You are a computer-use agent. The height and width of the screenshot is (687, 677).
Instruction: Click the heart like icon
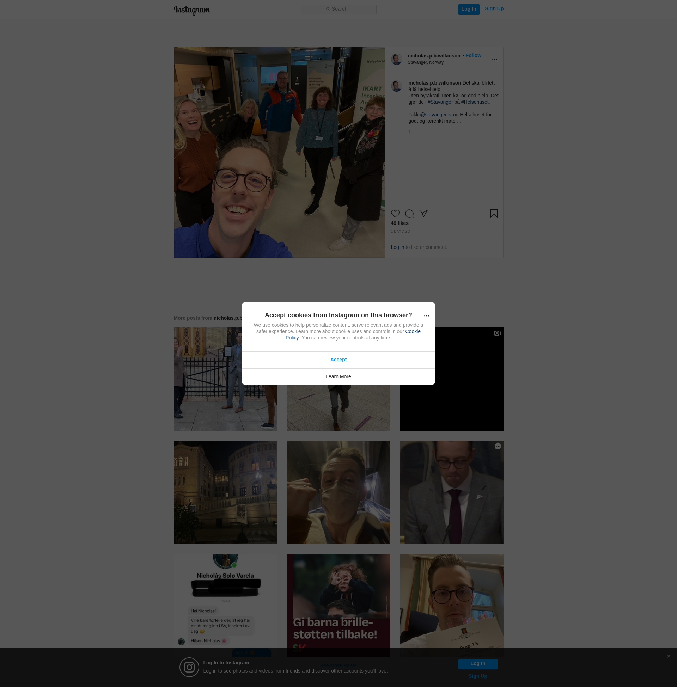click(395, 214)
